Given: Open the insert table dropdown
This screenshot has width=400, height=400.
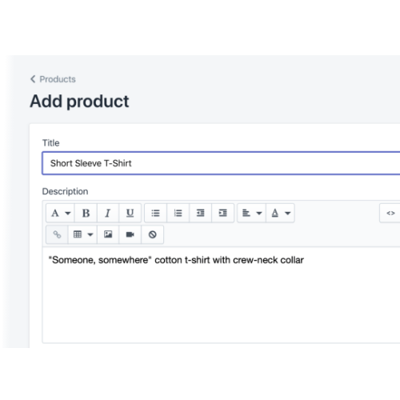Looking at the screenshot, I should (x=82, y=234).
